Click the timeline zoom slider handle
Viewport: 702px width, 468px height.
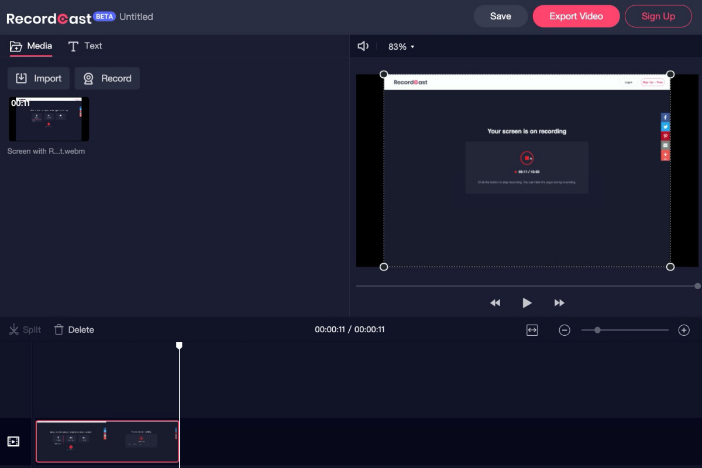tap(597, 330)
